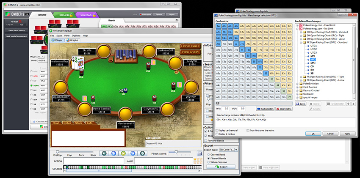Step back one action in replayer

(x=114, y=153)
